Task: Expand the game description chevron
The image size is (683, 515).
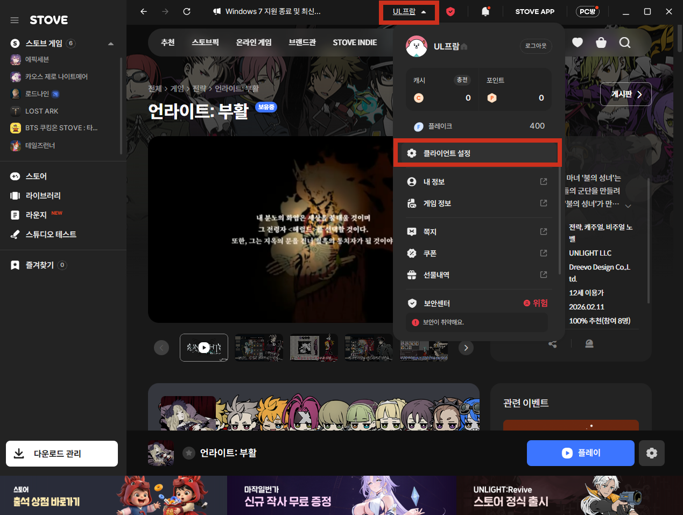Action: 628,206
